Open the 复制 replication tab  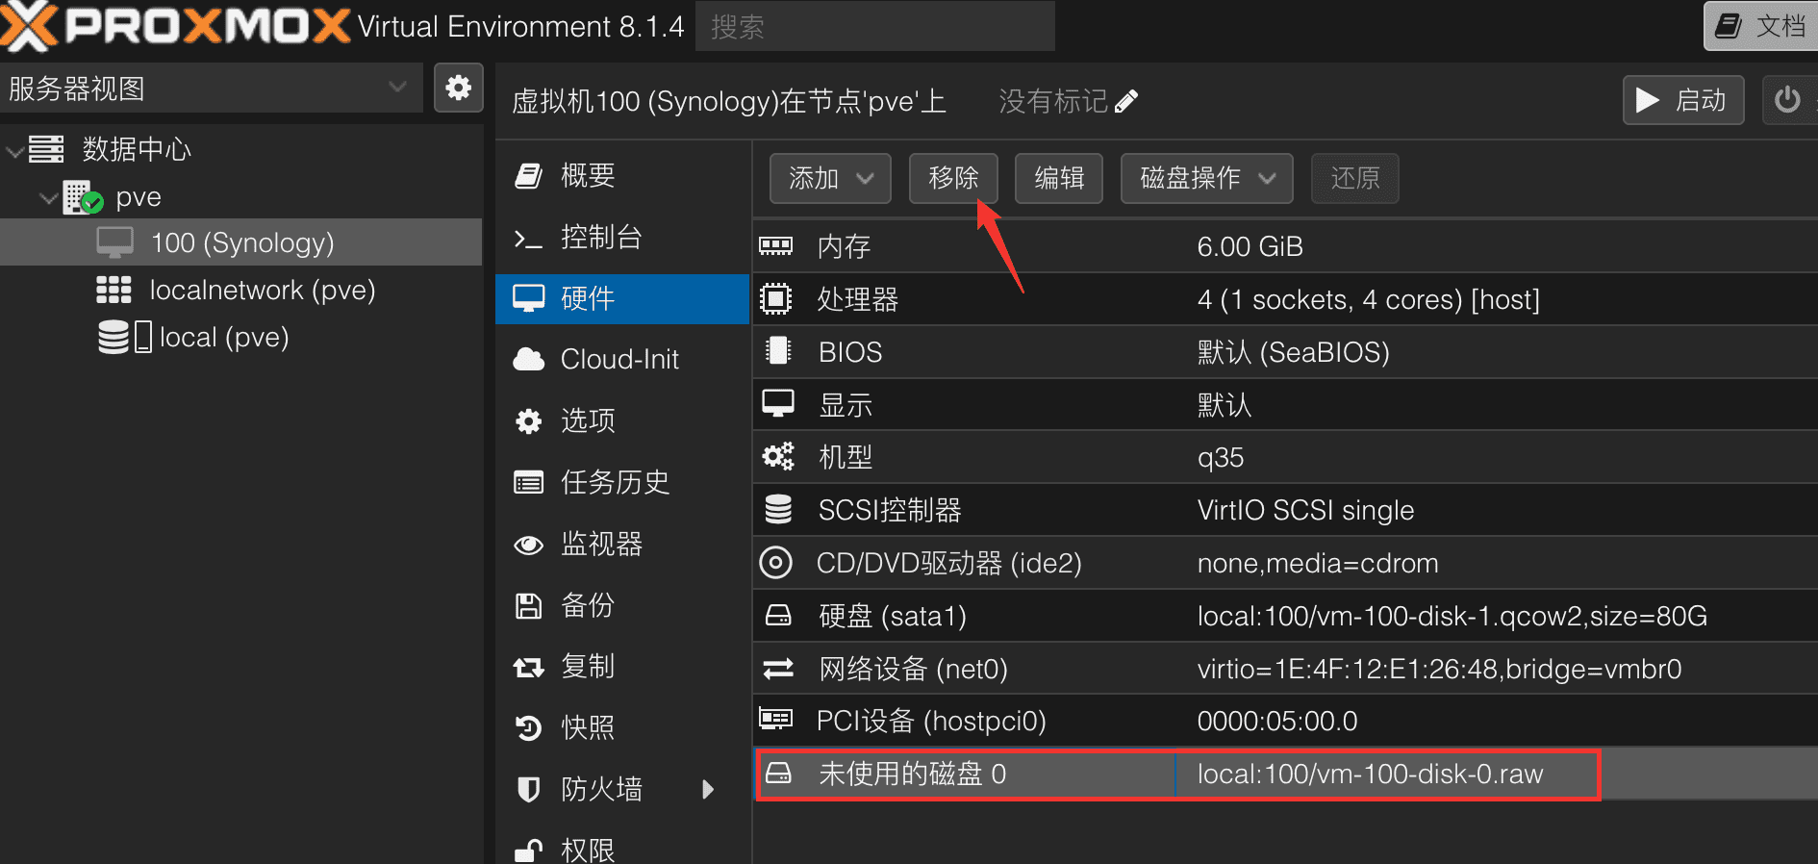pos(622,666)
